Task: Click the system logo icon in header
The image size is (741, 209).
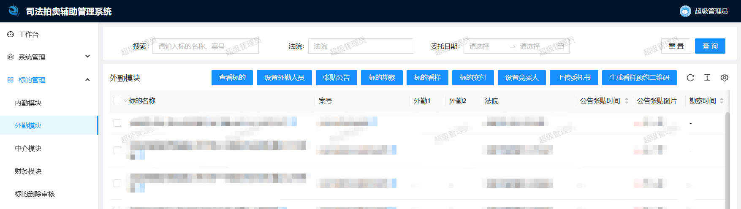Action: click(14, 11)
